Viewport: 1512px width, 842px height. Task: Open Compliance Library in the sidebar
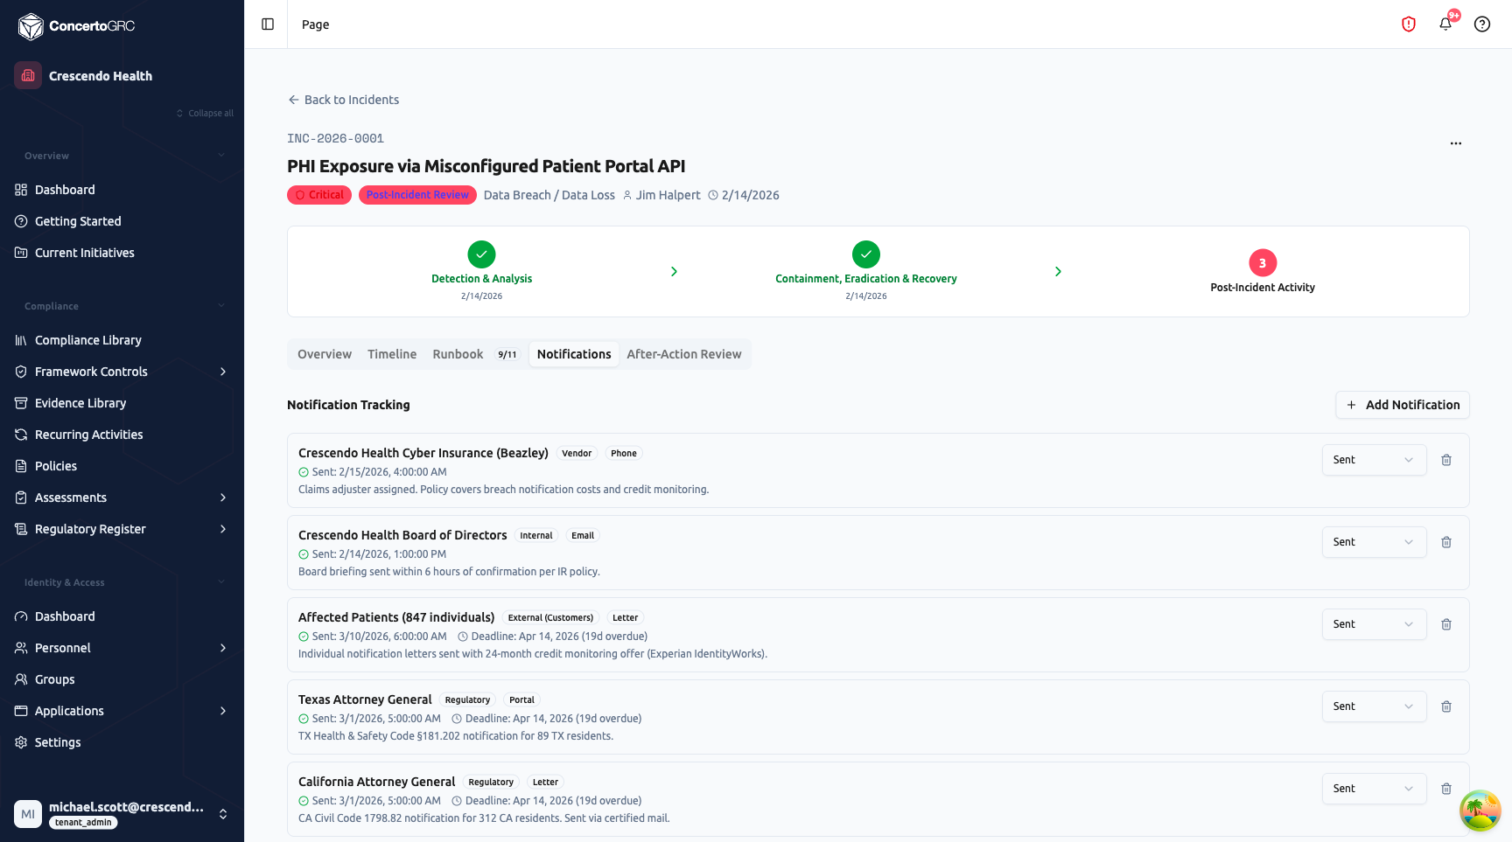(x=122, y=340)
